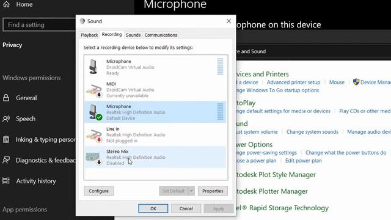Screen dimensions: 391x220
Task: Click the Realtek Microphone default device icon
Action: [x=95, y=112]
